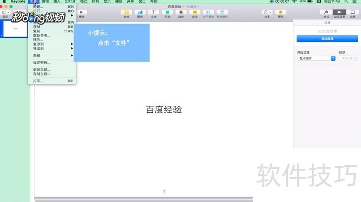361x202 pixels.
Task: Choose 打开... in the File menu
Action: [x=52, y=11]
